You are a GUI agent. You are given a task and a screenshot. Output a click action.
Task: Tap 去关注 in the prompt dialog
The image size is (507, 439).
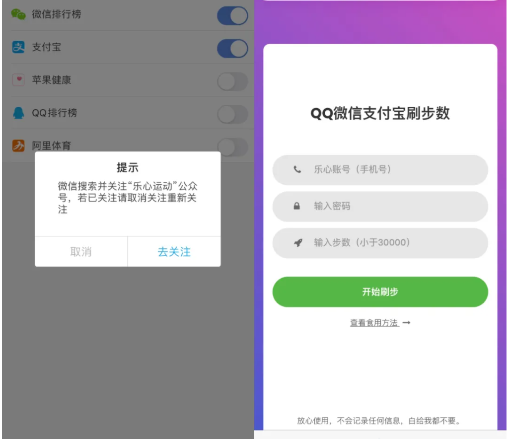tap(174, 251)
